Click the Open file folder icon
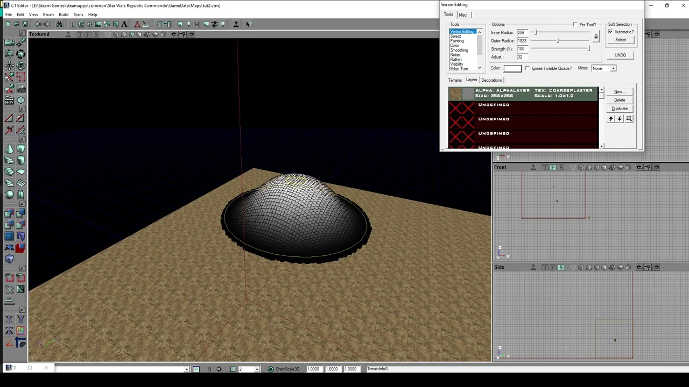689x387 pixels. (x=17, y=24)
